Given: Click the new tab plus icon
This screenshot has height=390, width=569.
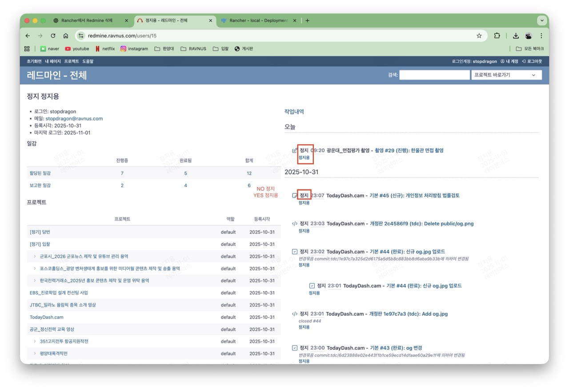Looking at the screenshot, I should (x=307, y=20).
